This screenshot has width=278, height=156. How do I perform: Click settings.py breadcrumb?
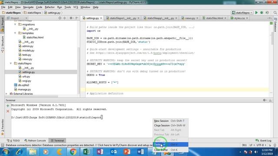pyautogui.click(x=52, y=13)
